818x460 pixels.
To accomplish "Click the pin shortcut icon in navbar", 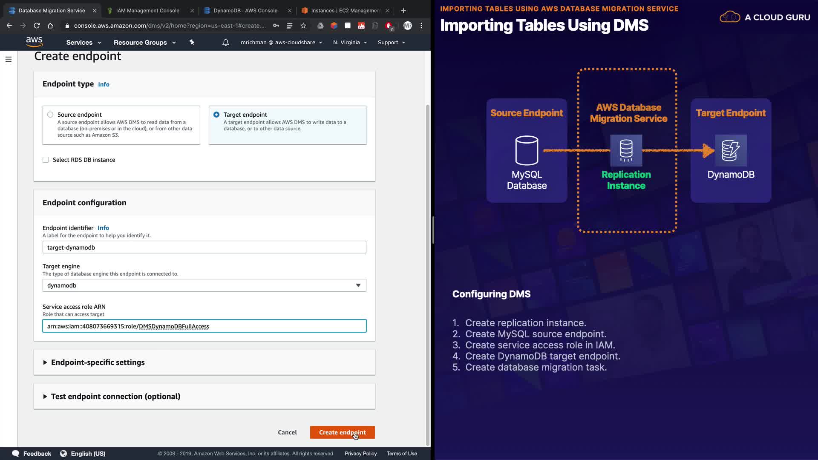I will coord(192,42).
